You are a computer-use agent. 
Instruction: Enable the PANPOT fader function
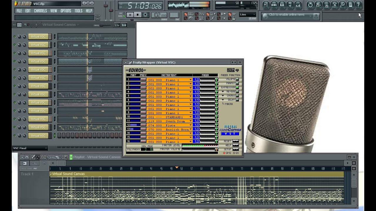(237, 83)
